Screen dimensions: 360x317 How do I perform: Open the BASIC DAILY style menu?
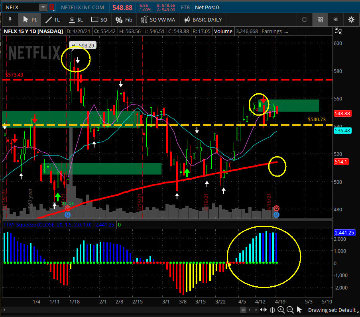tap(203, 20)
